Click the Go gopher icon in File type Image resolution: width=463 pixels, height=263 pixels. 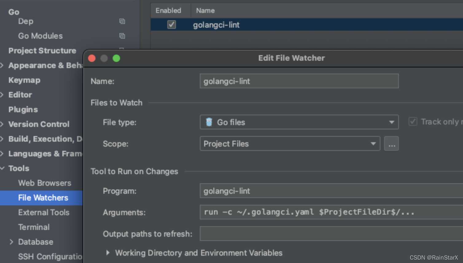click(209, 122)
